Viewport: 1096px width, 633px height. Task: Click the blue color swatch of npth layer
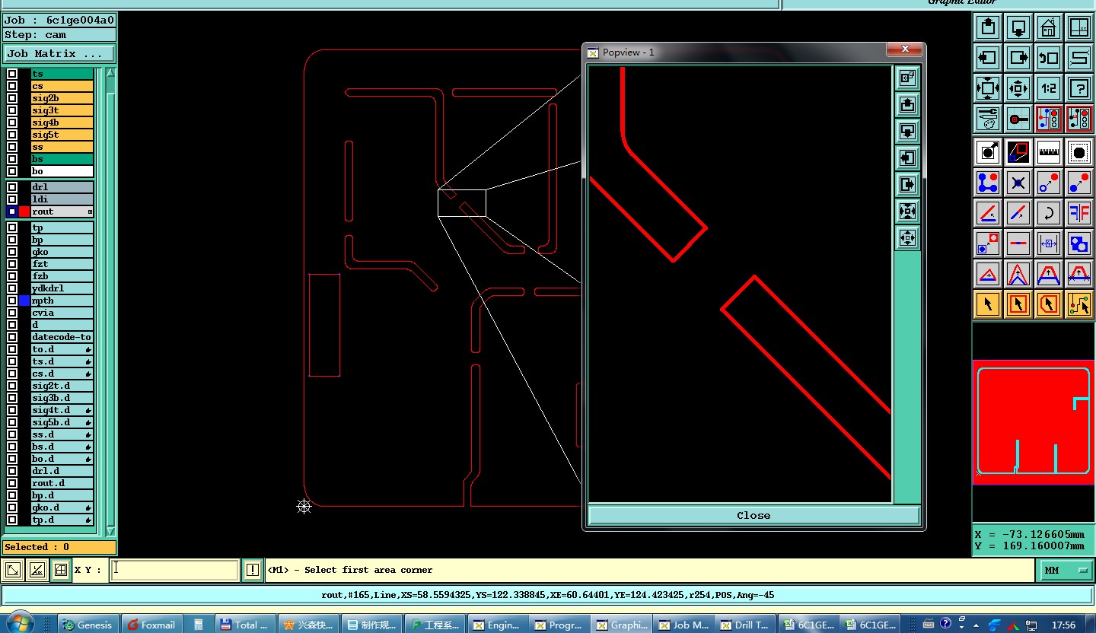[x=24, y=301]
